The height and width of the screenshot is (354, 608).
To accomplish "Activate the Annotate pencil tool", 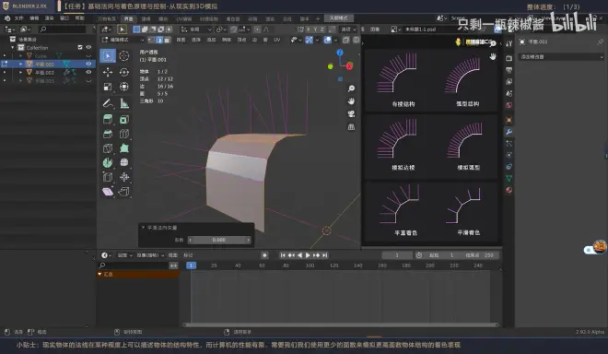I will pos(108,103).
